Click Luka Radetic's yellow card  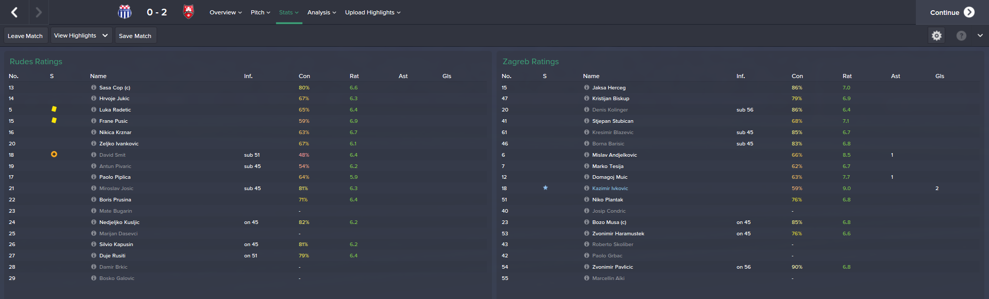click(54, 109)
